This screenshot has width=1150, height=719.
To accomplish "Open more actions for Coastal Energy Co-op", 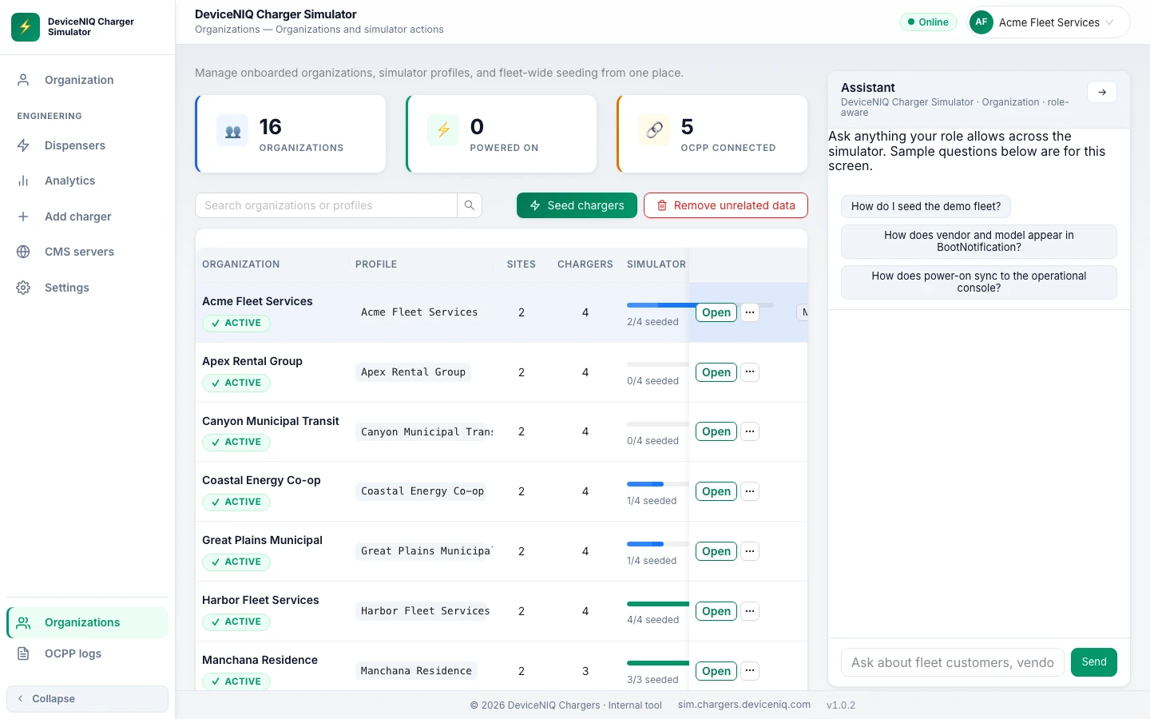I will pos(750,491).
